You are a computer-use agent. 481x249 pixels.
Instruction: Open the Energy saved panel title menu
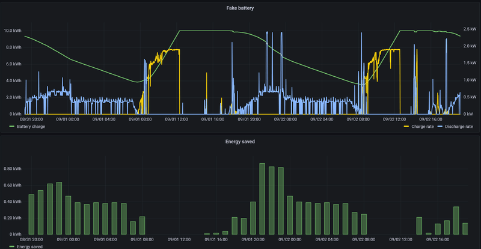point(240,142)
